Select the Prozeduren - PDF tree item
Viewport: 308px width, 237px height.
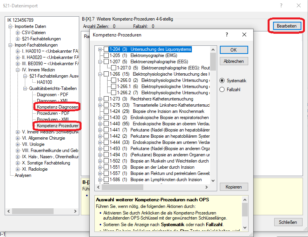tap(53, 113)
